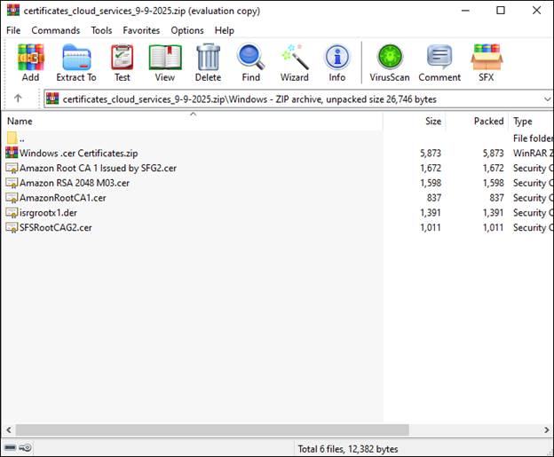
Task: Select Amazon RSA 2048 M03.cer file
Action: [75, 183]
